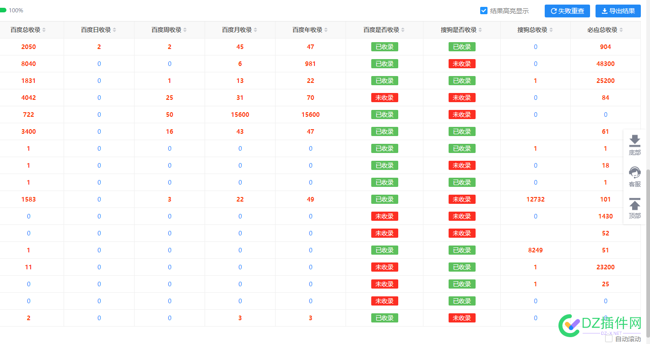
Task: Sort by 搜狗总收录 sort arrows
Action: (x=551, y=30)
